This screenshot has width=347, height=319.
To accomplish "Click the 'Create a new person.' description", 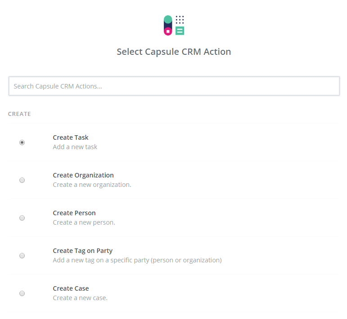I will coord(84,222).
